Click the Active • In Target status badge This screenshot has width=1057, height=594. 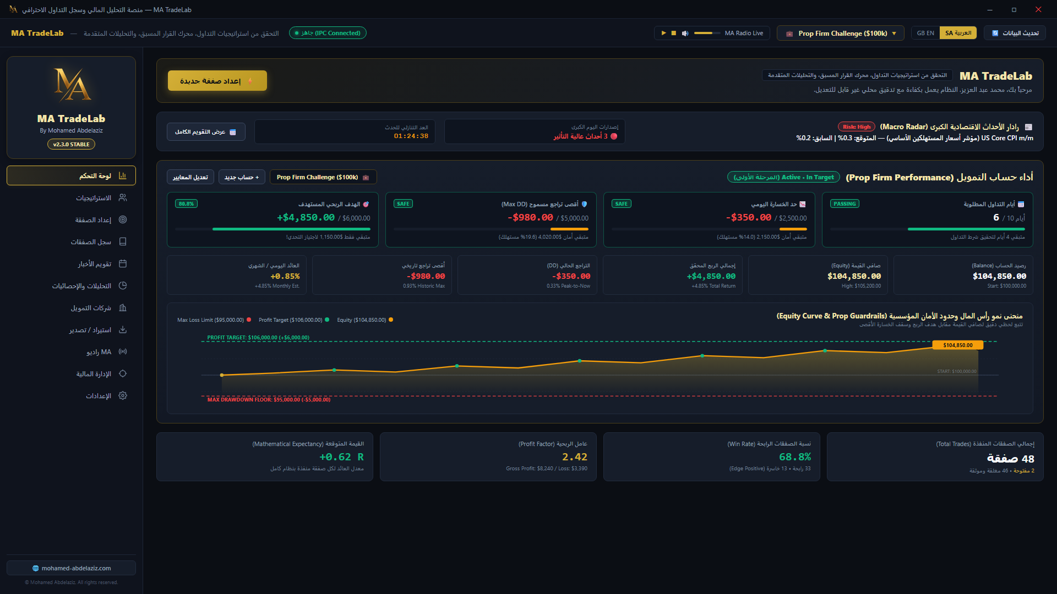783,177
